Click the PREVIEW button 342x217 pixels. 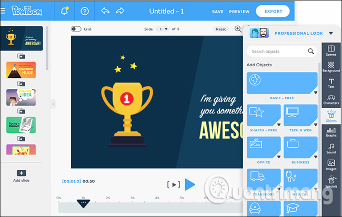click(239, 12)
